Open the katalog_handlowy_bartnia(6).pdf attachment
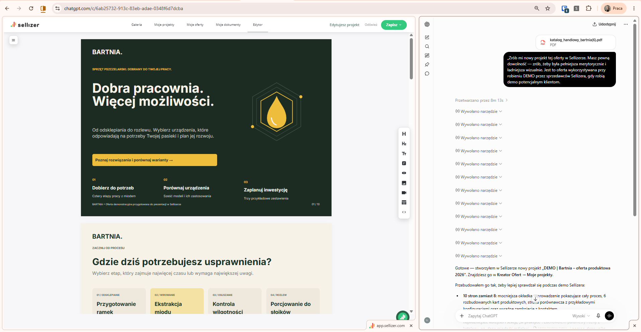 pos(575,42)
